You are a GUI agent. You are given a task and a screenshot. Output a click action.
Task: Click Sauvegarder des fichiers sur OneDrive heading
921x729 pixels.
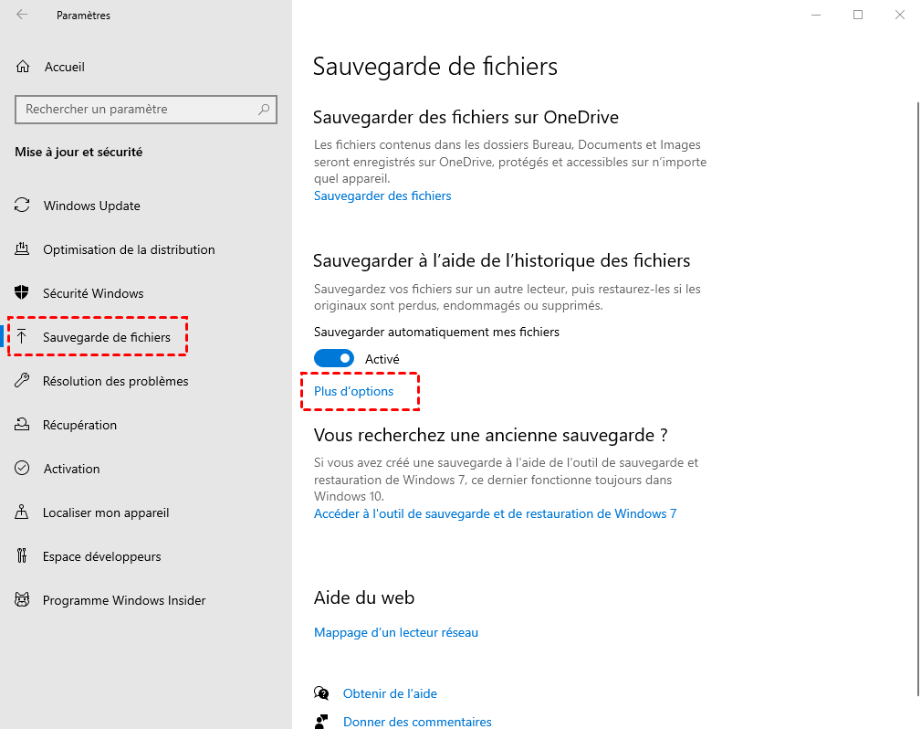point(466,117)
